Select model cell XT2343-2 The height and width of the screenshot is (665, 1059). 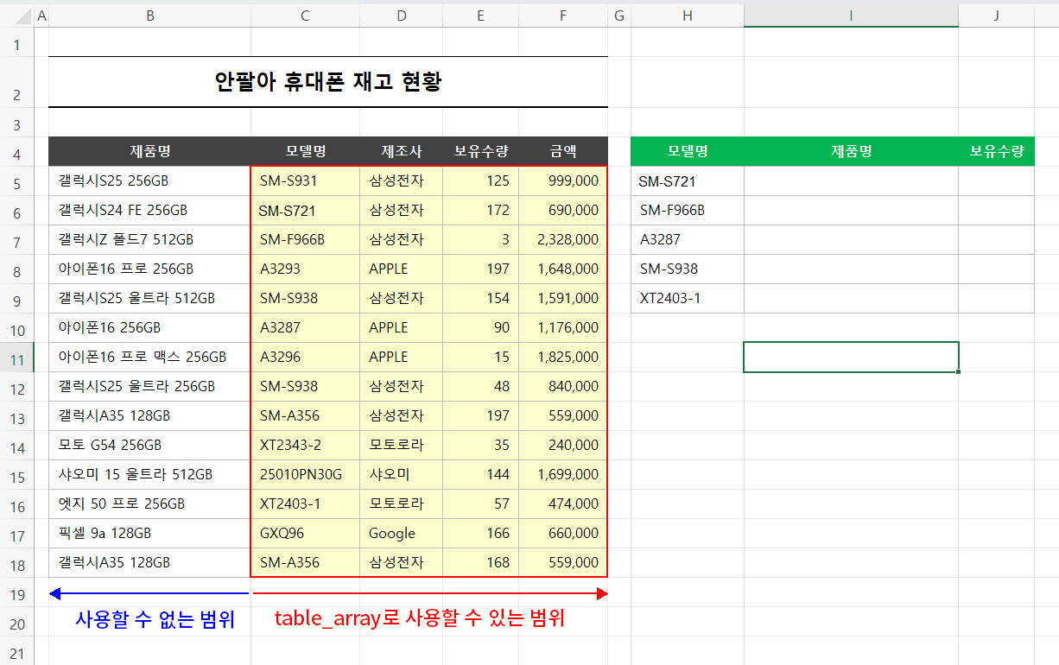(305, 446)
